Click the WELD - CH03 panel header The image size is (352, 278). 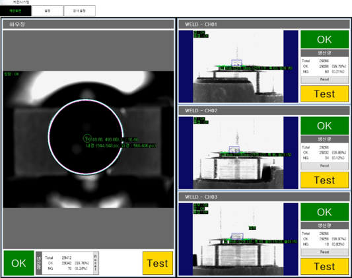264,197
